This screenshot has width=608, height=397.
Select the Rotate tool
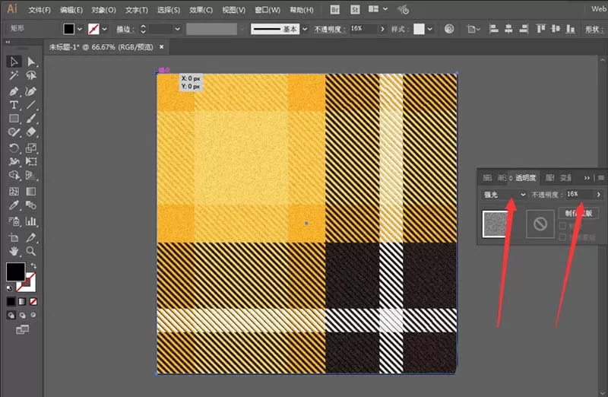coord(14,148)
